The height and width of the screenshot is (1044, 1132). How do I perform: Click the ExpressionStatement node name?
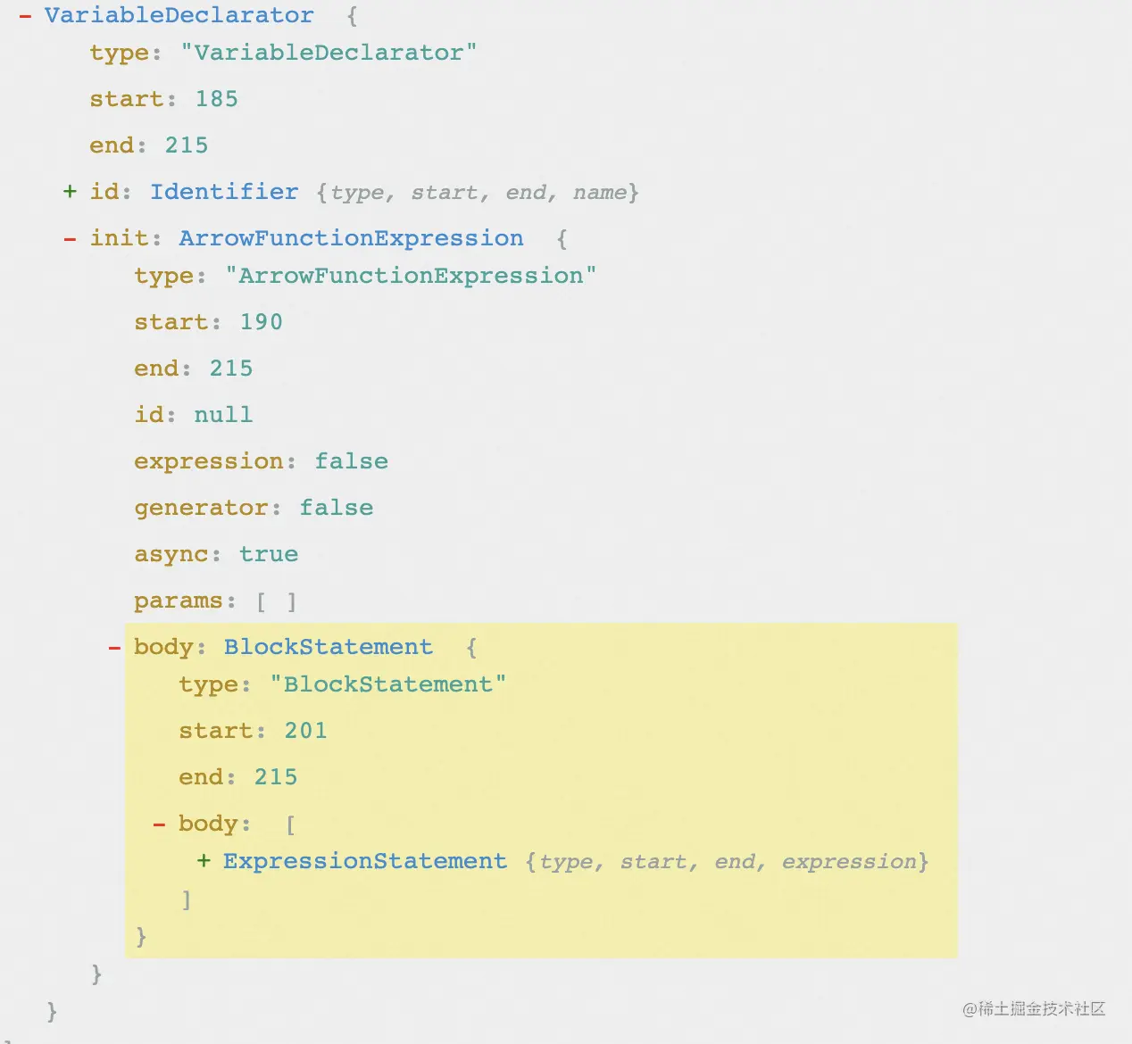click(364, 861)
